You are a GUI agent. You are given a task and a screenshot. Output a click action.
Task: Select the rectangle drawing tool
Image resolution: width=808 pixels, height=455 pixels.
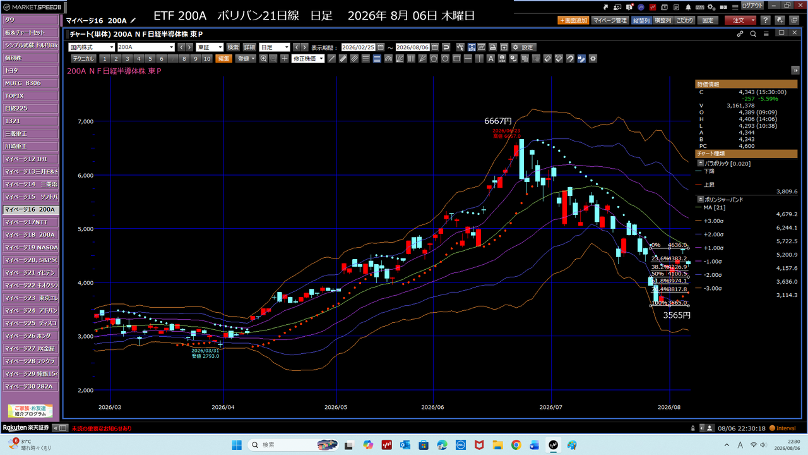(x=456, y=59)
